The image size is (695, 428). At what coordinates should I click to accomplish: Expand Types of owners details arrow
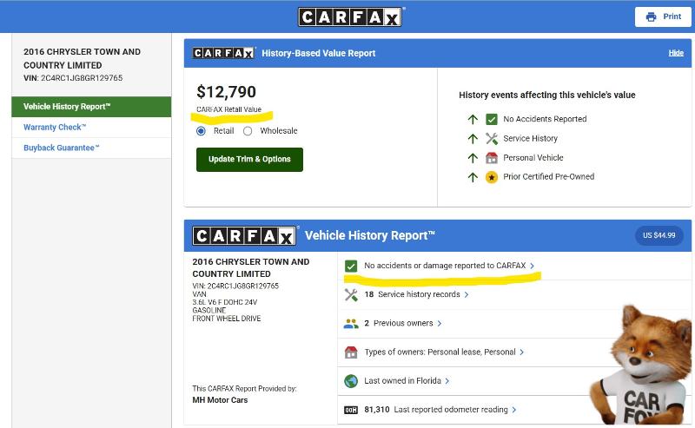point(523,352)
